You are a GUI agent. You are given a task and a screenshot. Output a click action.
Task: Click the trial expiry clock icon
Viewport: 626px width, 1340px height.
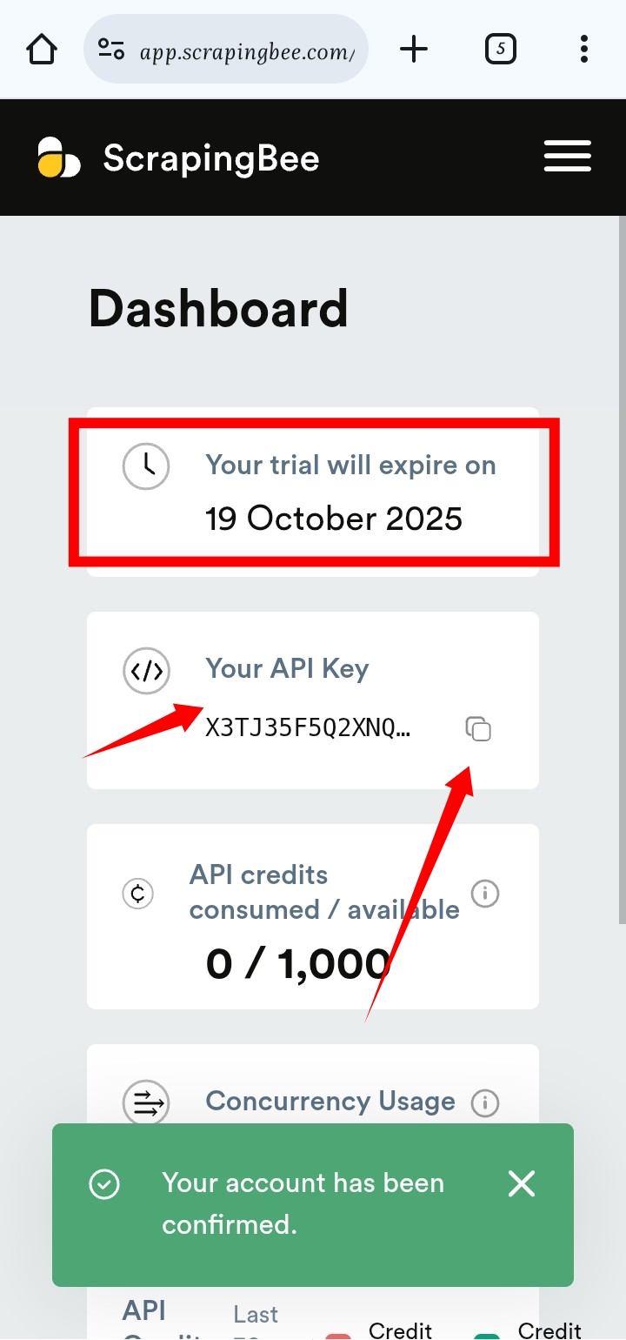coord(146,466)
